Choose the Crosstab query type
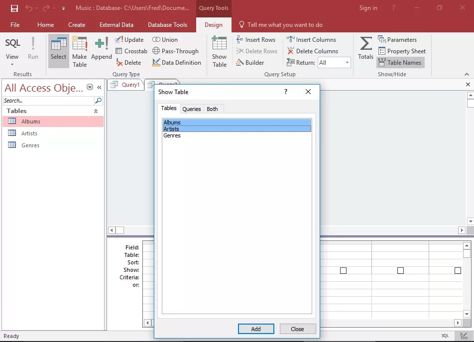This screenshot has height=342, width=474. click(x=131, y=51)
